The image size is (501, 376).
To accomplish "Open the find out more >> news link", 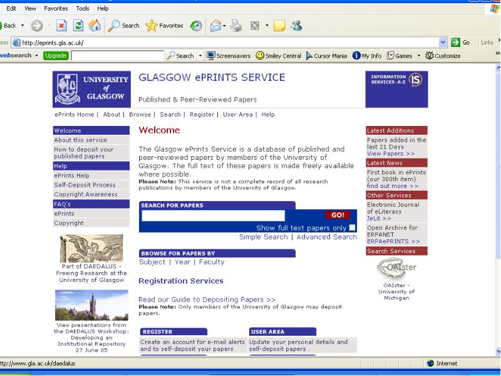I will (x=393, y=186).
